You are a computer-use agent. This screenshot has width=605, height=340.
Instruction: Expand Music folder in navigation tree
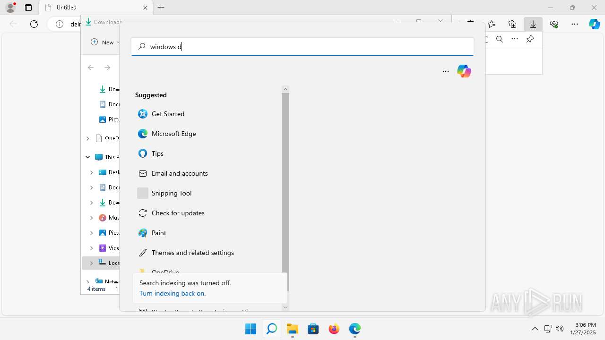pyautogui.click(x=91, y=218)
